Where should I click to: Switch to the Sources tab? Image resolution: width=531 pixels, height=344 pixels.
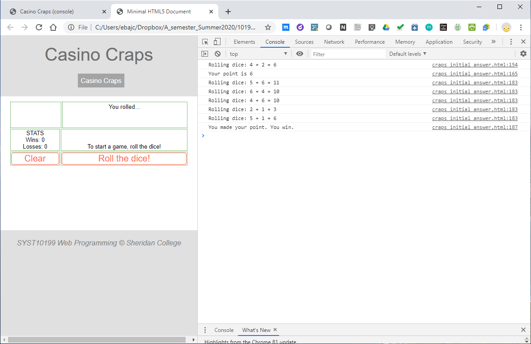(x=304, y=42)
